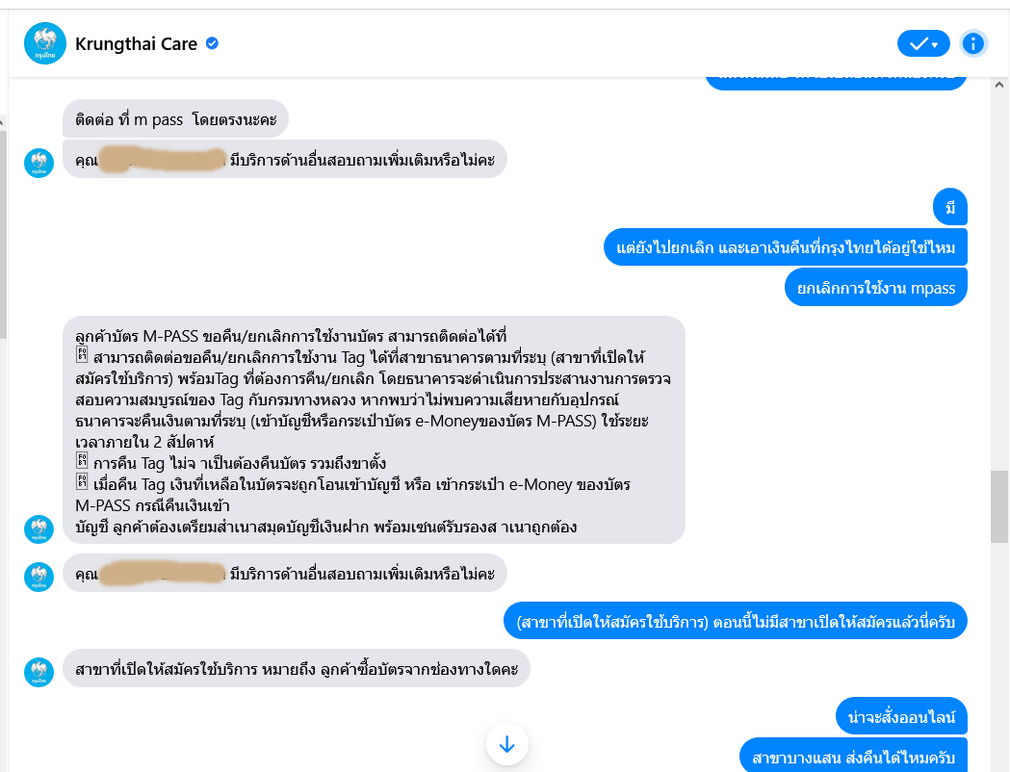Select the 'แต่ยังไปยกเลิก และเอาเงินคืน' sent bubble
Screen dimensions: 1010x772
[x=786, y=247]
